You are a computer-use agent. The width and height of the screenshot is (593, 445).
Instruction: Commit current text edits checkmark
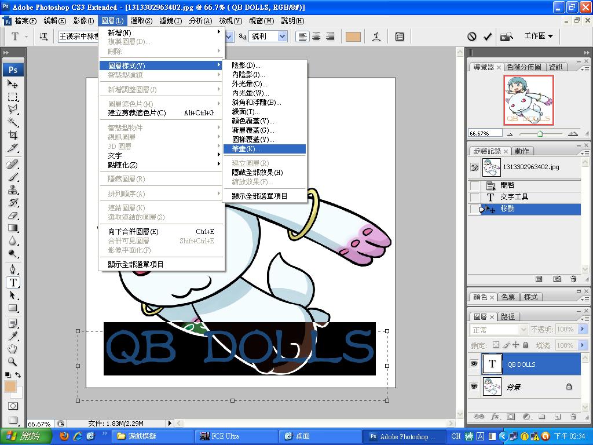click(488, 37)
